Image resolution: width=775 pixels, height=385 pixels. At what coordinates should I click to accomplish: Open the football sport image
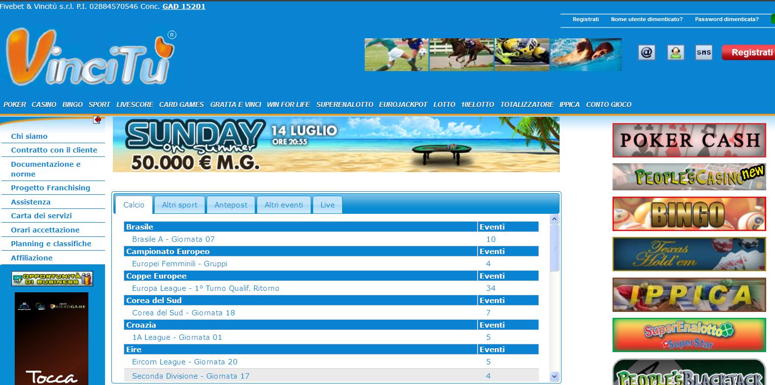coord(397,54)
